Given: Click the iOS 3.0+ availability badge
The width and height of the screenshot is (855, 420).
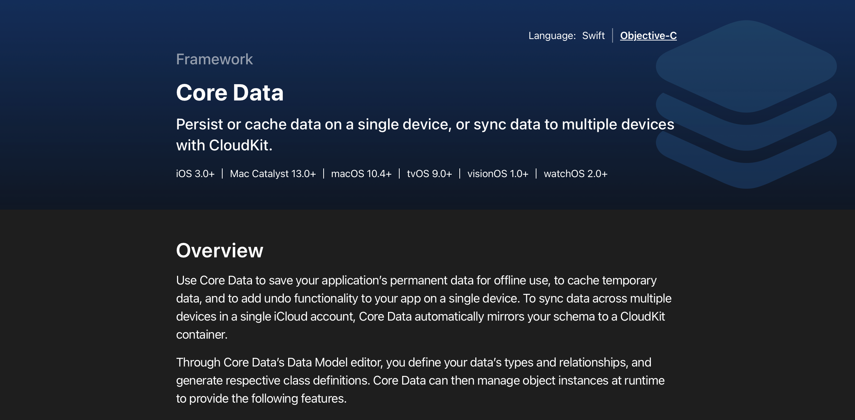Looking at the screenshot, I should pyautogui.click(x=195, y=174).
